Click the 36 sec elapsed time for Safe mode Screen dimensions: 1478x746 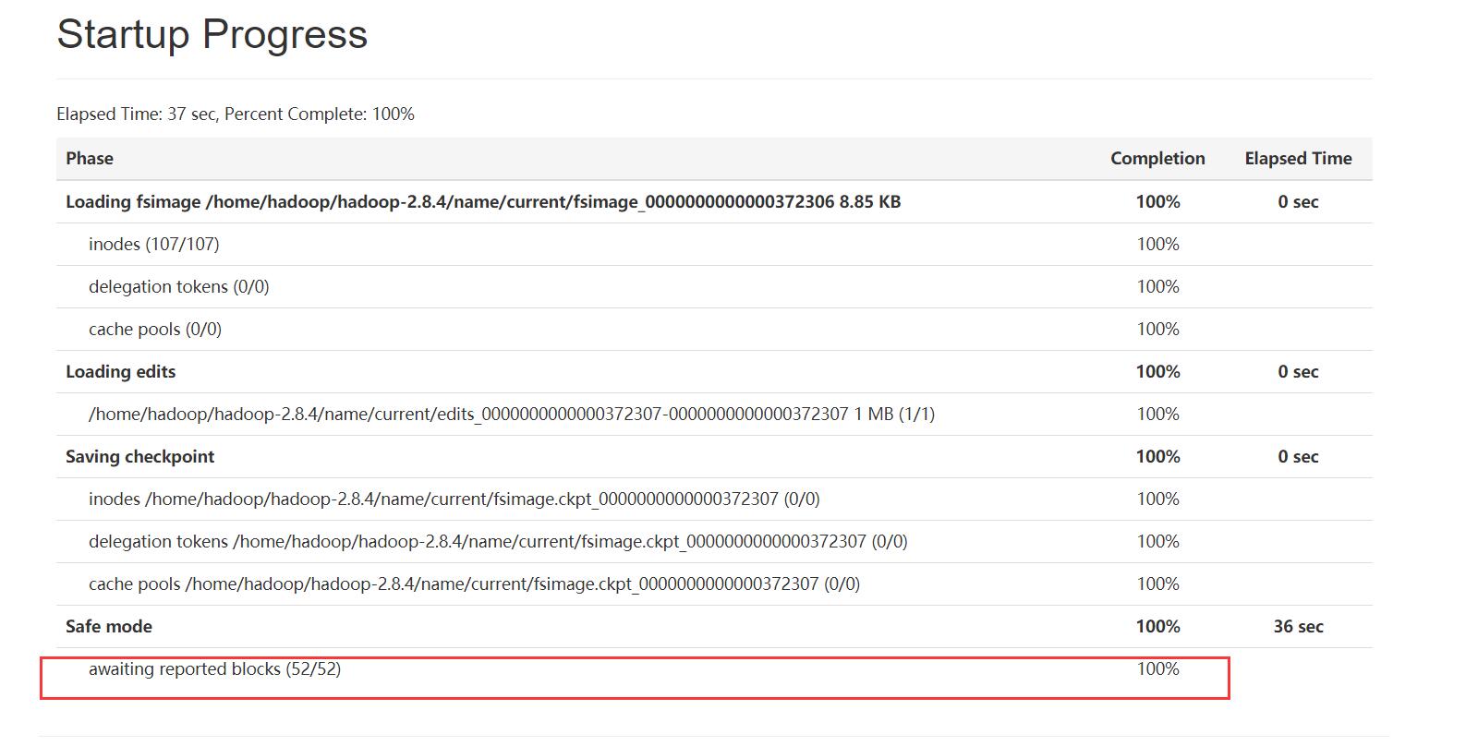click(x=1297, y=627)
